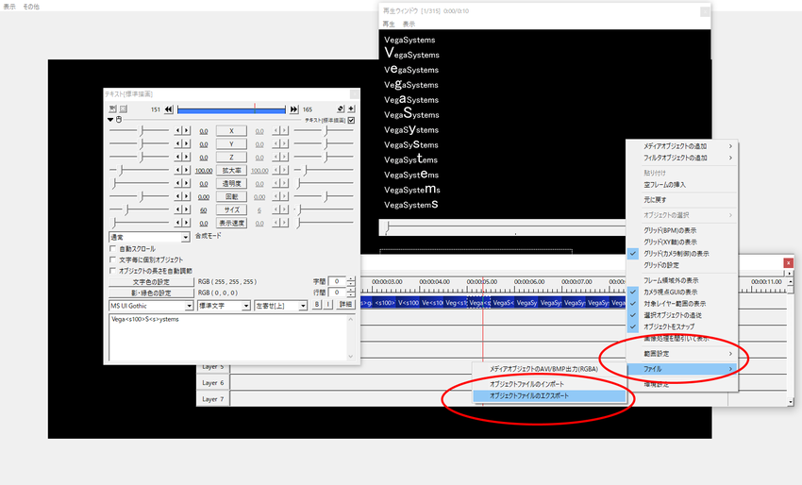Click the 詳細 button
This screenshot has height=485, width=802.
click(x=345, y=305)
